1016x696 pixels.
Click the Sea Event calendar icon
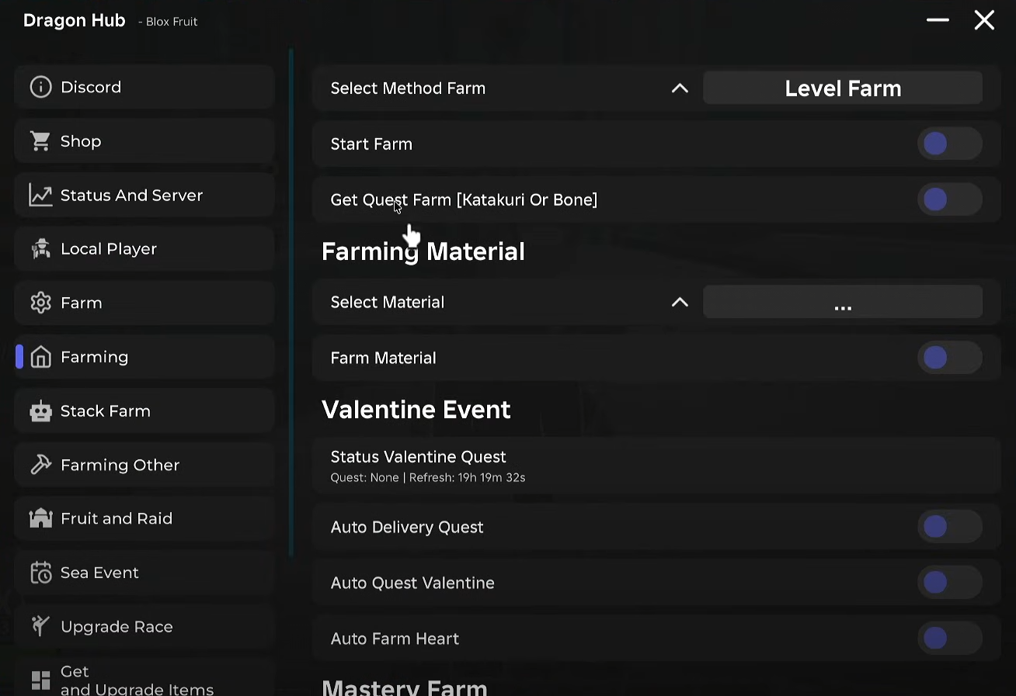pyautogui.click(x=40, y=573)
